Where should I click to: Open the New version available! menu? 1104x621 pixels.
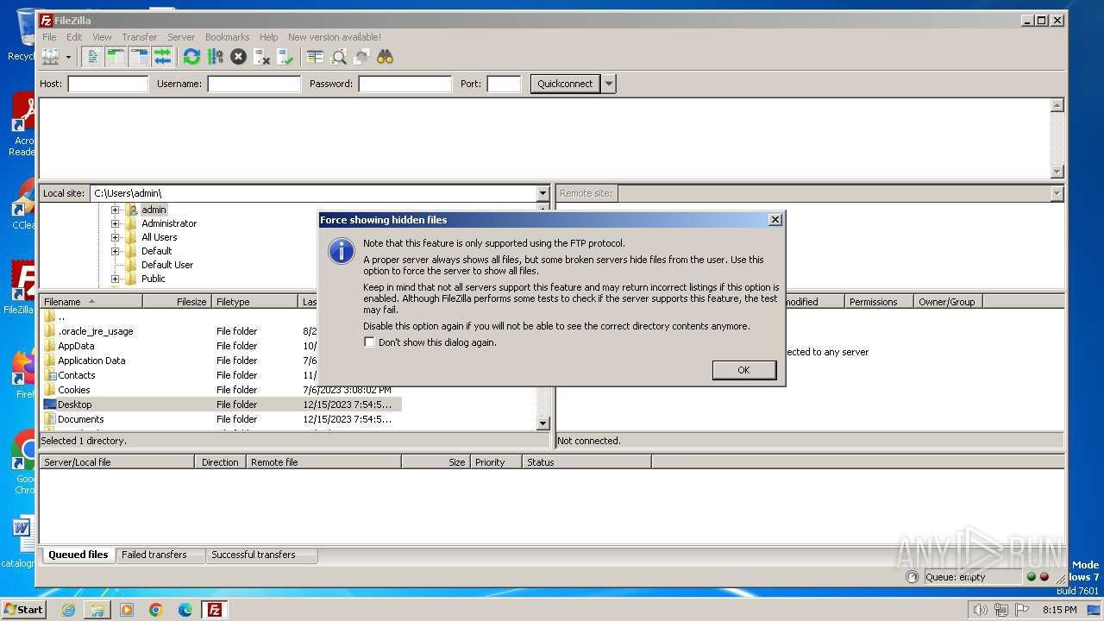point(335,37)
